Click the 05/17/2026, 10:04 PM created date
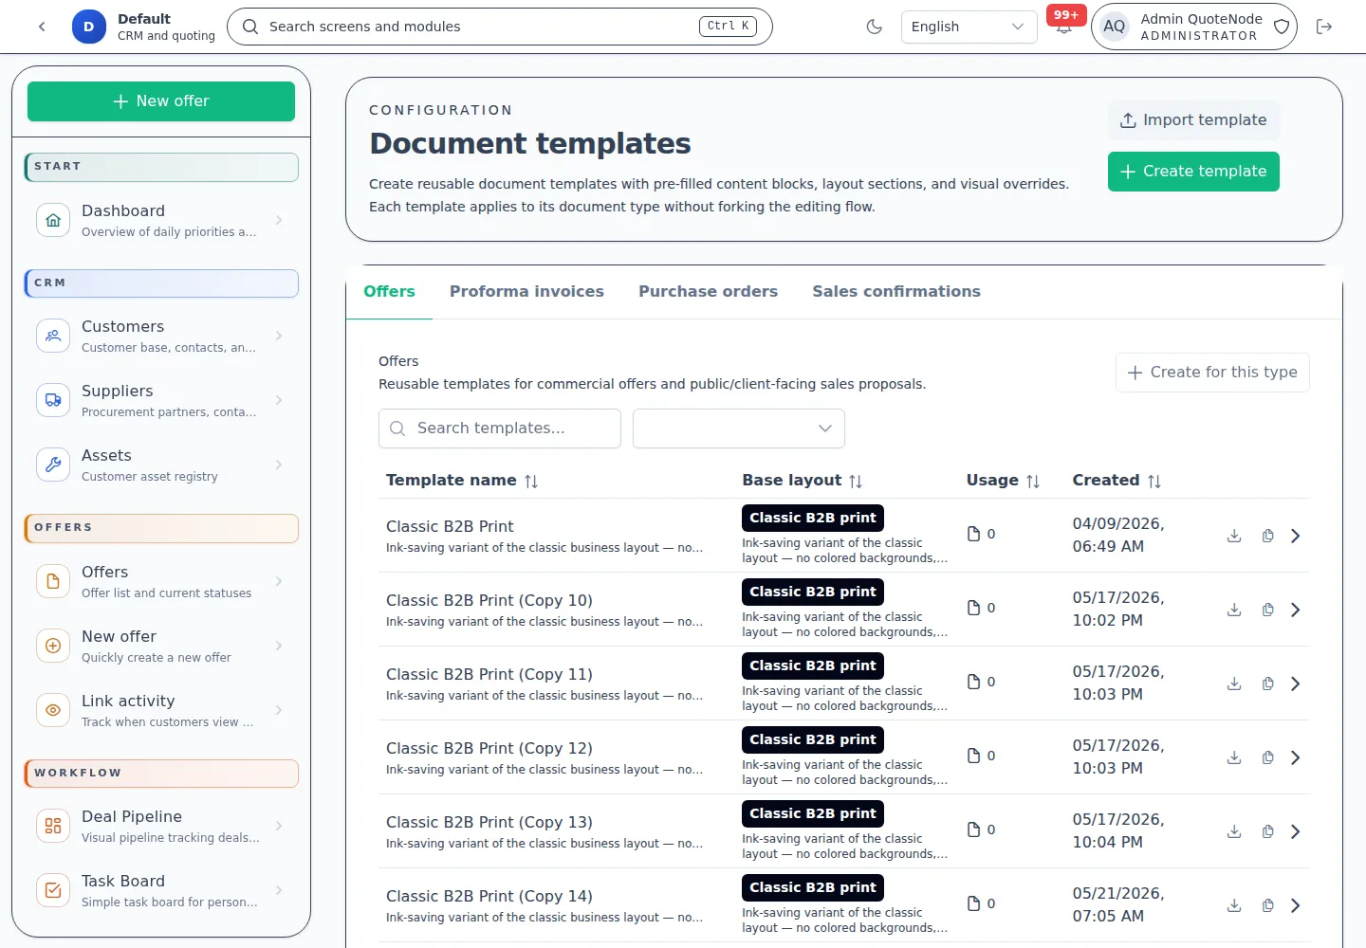 (x=1118, y=831)
